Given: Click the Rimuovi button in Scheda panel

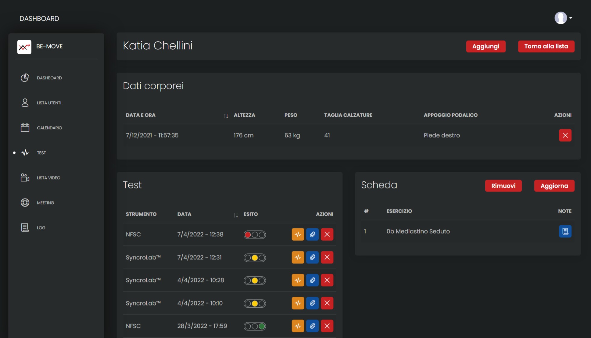Looking at the screenshot, I should [x=503, y=186].
